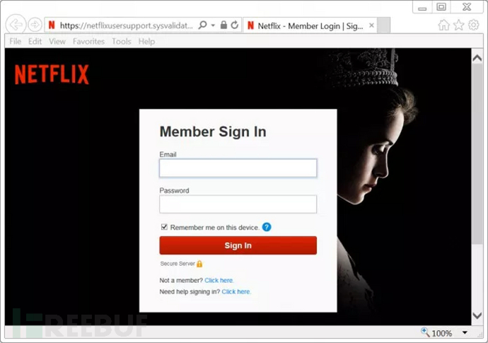Open the Tools menu
Image resolution: width=488 pixels, height=343 pixels.
pyautogui.click(x=122, y=42)
